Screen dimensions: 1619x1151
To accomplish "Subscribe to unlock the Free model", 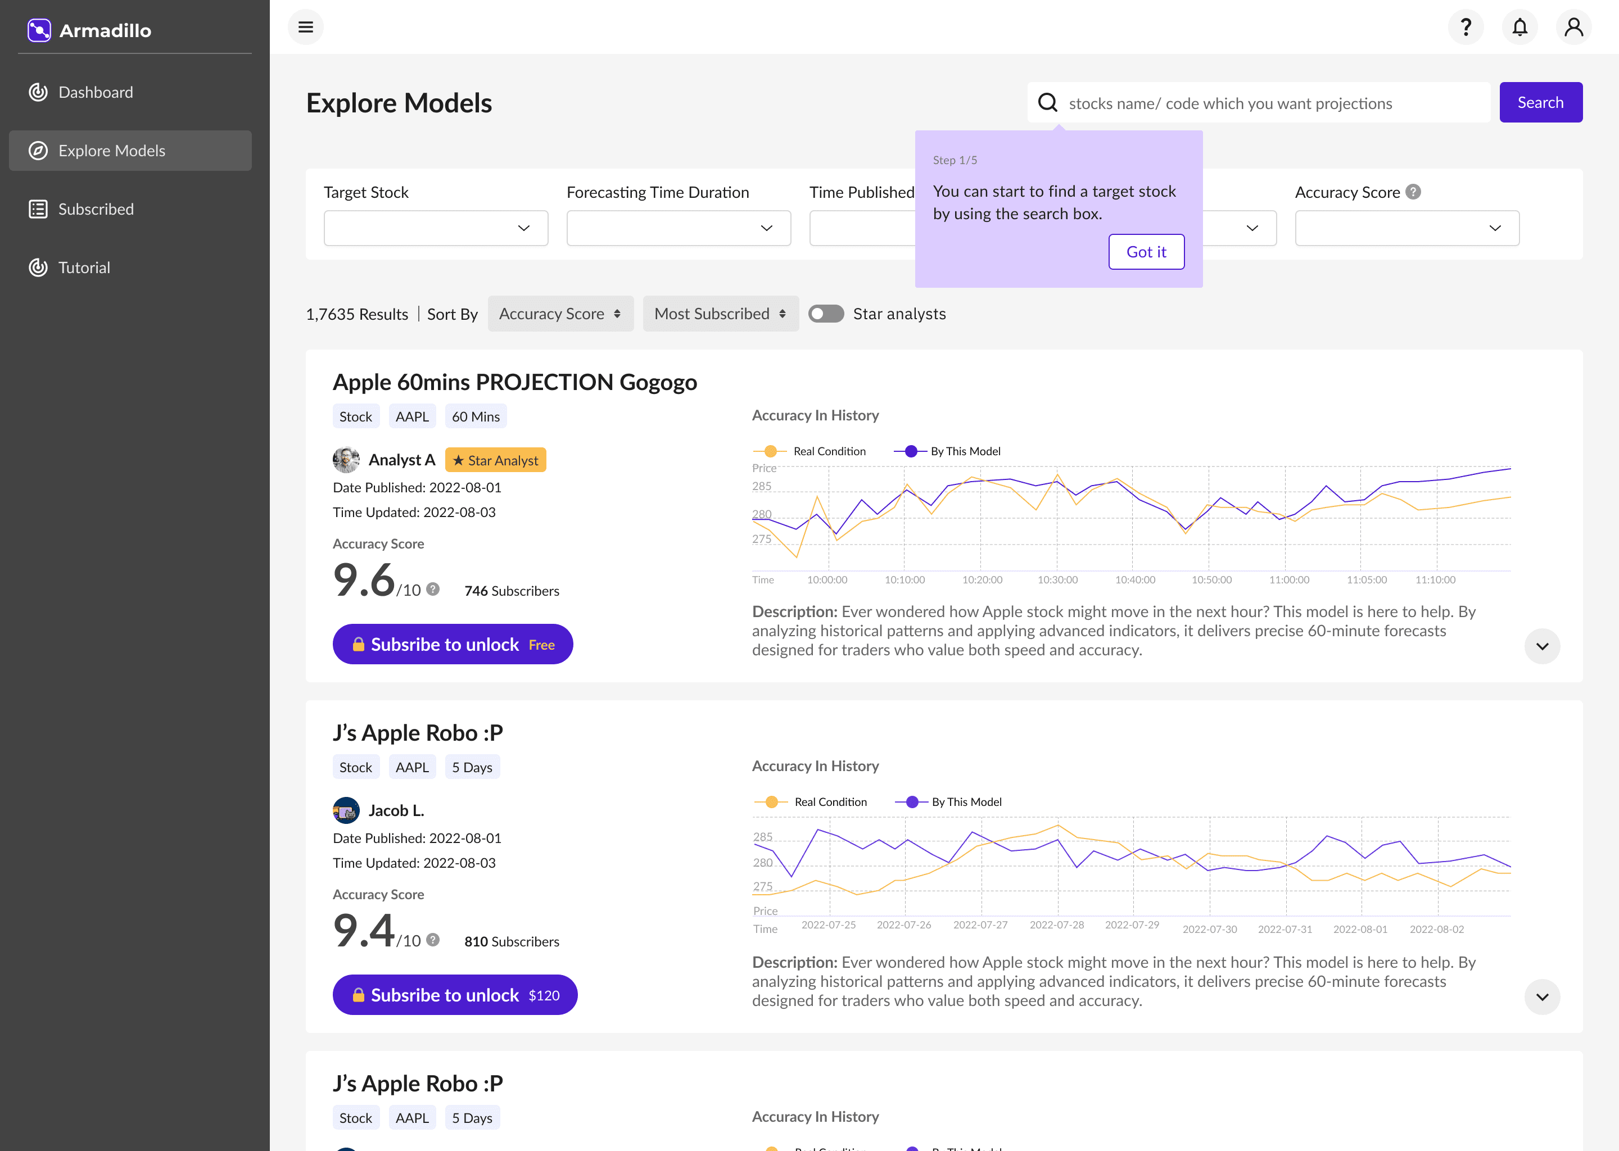I will click(x=453, y=644).
